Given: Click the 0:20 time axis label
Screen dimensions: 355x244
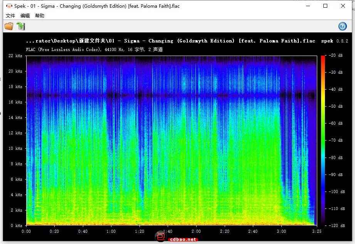Looking at the screenshot, I should tap(54, 231).
